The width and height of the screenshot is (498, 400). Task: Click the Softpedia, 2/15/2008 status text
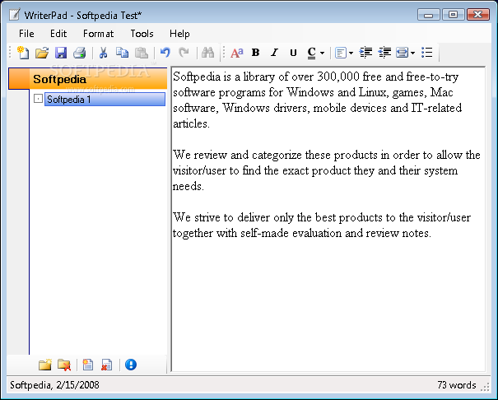click(54, 385)
